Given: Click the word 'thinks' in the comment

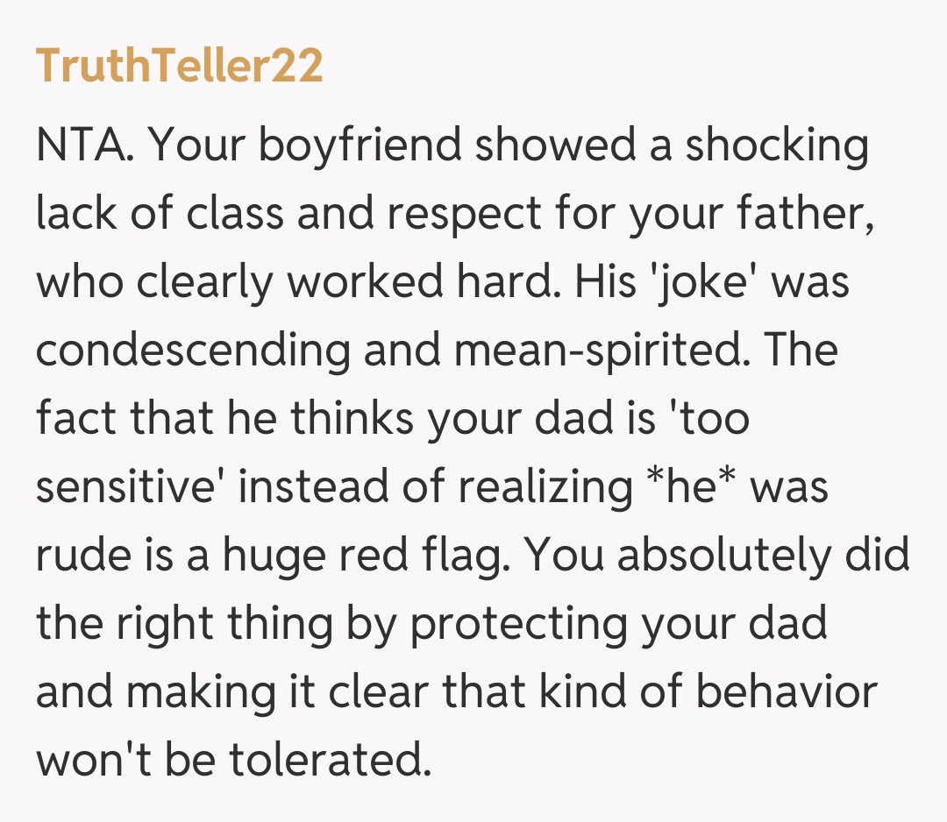Looking at the screenshot, I should click(x=352, y=419).
